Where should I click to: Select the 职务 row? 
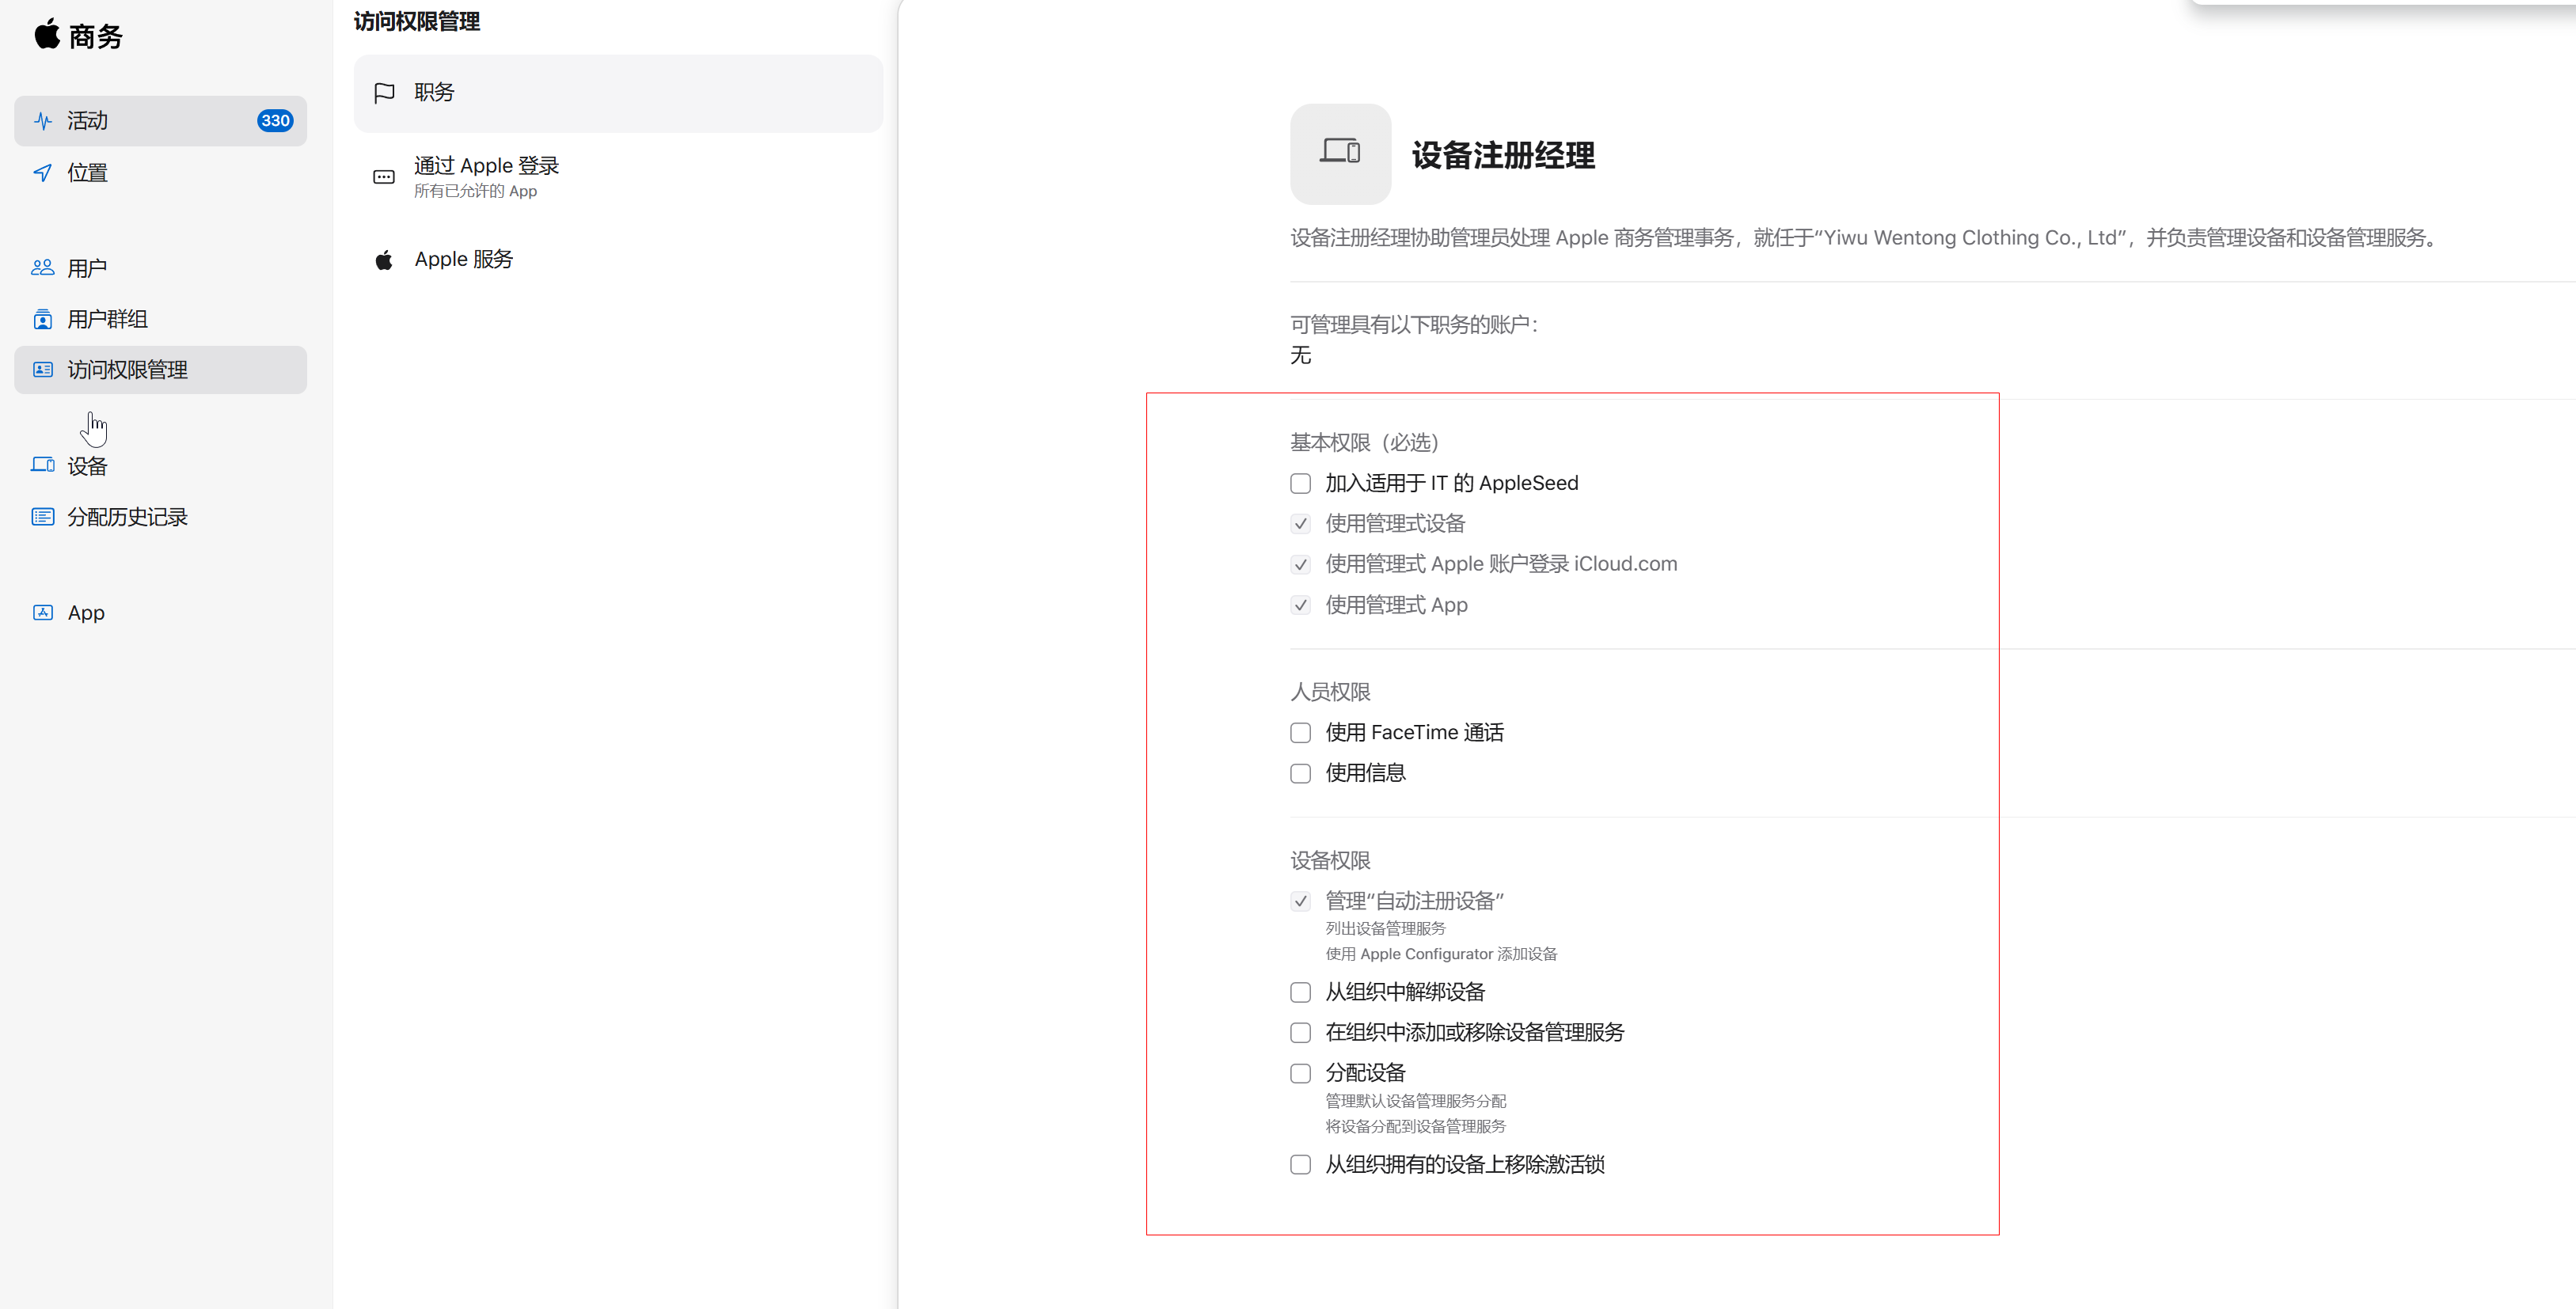(x=618, y=93)
